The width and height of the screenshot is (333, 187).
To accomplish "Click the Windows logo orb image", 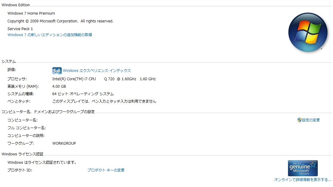I will [308, 33].
